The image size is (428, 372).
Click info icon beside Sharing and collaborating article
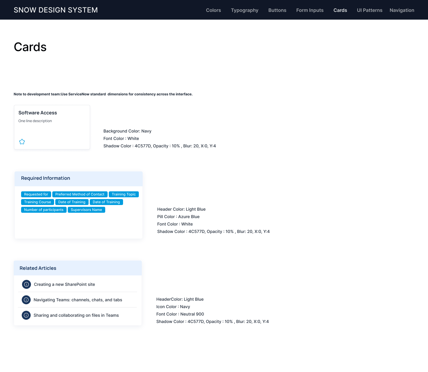click(26, 315)
